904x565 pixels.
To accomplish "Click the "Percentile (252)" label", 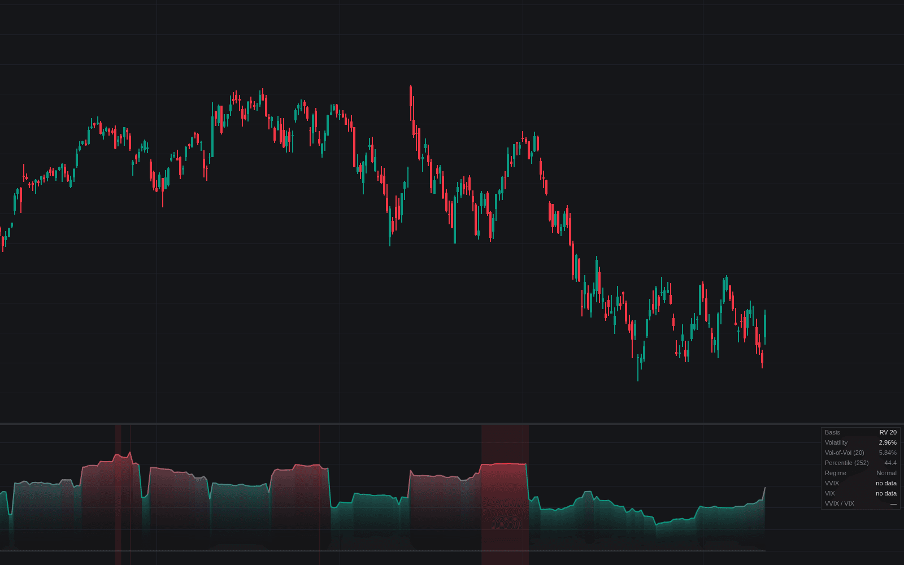I will [846, 463].
